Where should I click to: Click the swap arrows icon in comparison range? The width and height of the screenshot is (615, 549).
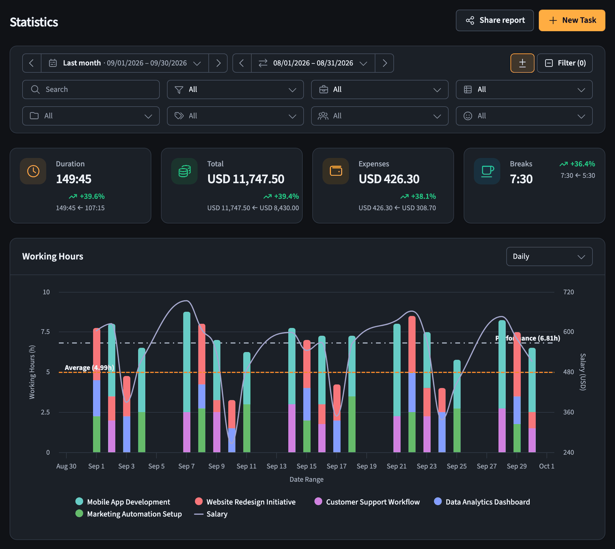pos(263,63)
